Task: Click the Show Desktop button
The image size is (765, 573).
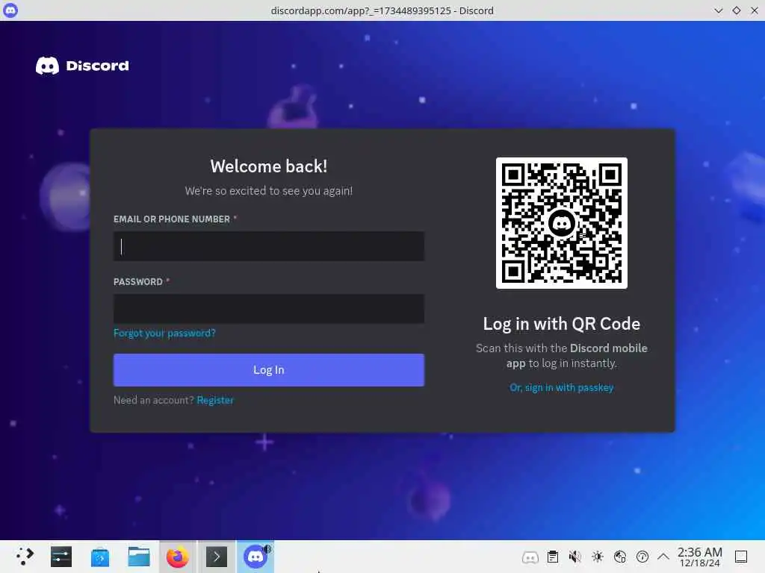Action: pyautogui.click(x=741, y=557)
